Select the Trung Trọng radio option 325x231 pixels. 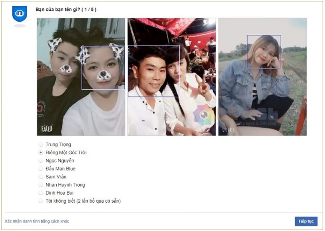tap(41, 144)
